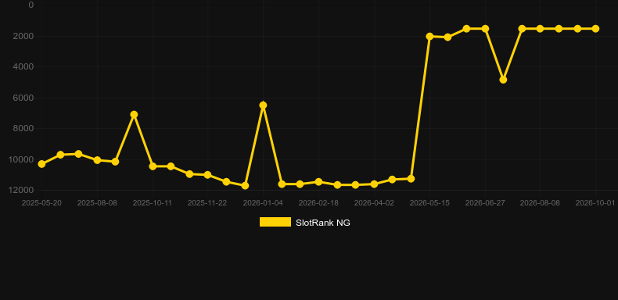Click the 12000 y-axis label
The width and height of the screenshot is (618, 300).
point(21,190)
